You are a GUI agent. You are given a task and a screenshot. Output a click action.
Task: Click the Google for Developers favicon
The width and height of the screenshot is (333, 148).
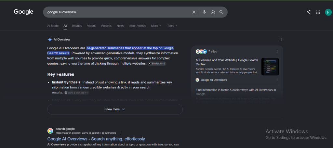click(x=197, y=80)
